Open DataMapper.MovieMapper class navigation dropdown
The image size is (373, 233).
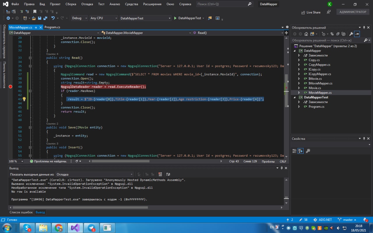[146, 33]
